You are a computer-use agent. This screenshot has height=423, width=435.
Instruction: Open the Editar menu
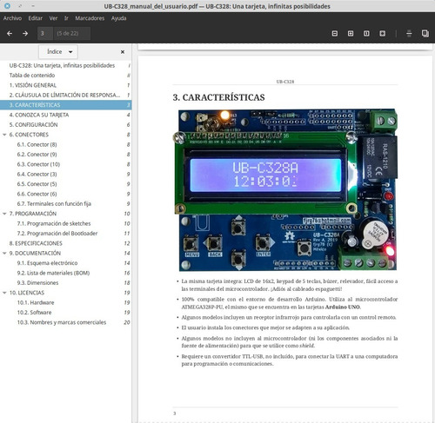pos(36,18)
